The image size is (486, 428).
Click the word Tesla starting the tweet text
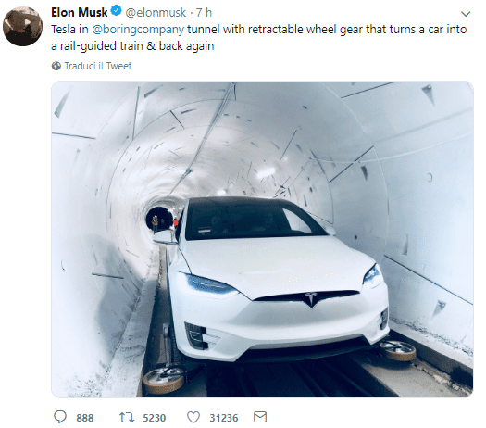[64, 29]
